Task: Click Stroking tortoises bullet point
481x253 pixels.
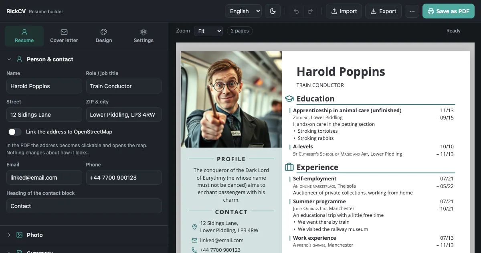Action: coord(317,131)
